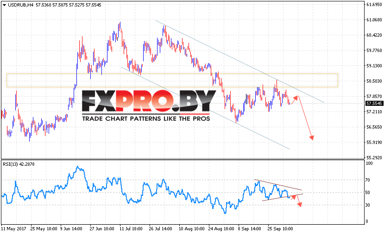Image resolution: width=384 pixels, height=234 pixels.
Task: Click the 59.1300 price axis label
Action: click(x=374, y=66)
